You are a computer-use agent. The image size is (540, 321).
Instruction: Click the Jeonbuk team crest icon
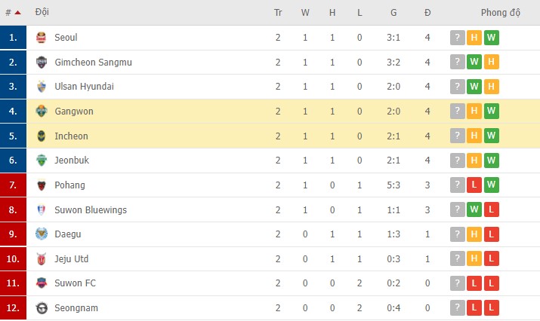point(42,160)
